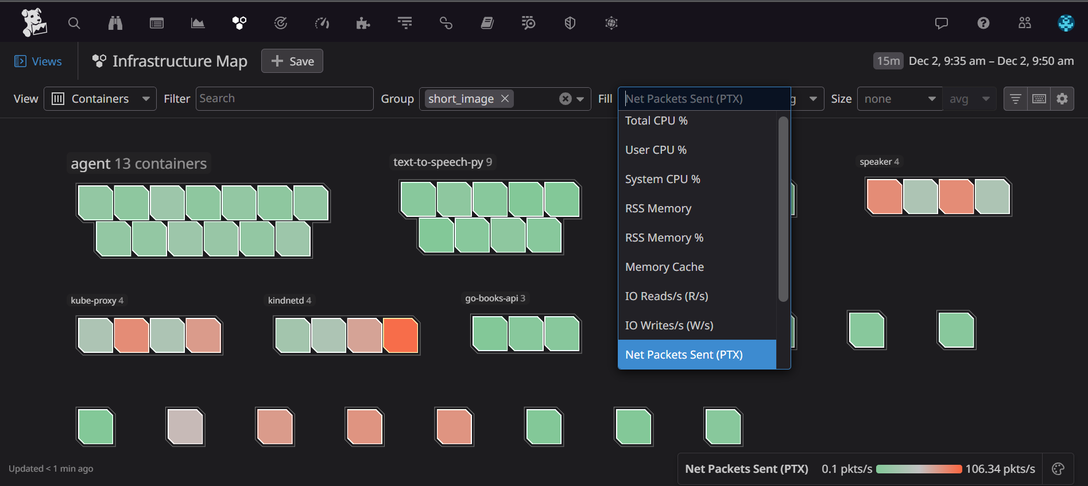Select RSS Memory fill option
The width and height of the screenshot is (1088, 486).
click(x=697, y=208)
